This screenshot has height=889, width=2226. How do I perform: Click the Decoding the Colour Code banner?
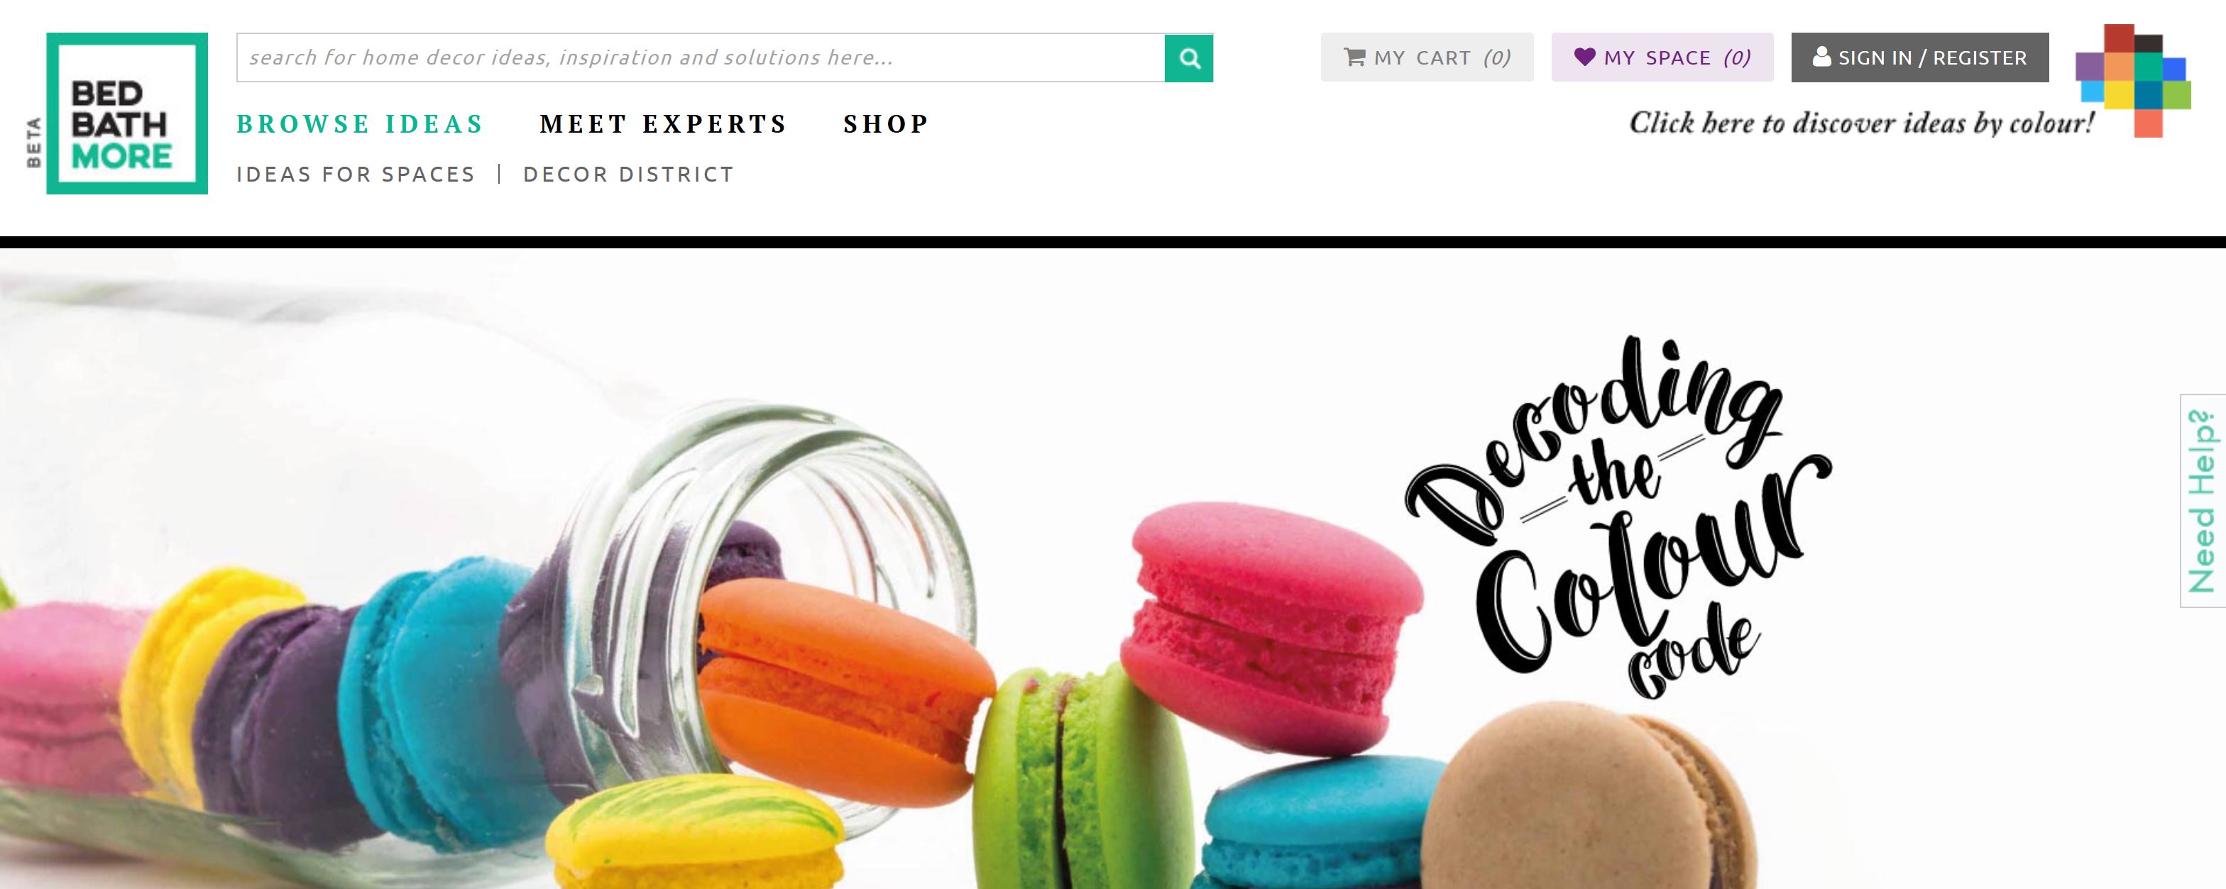(x=1113, y=569)
